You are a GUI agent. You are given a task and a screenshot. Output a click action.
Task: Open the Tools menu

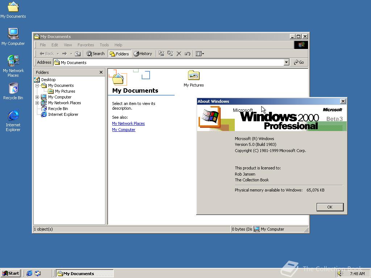point(104,45)
